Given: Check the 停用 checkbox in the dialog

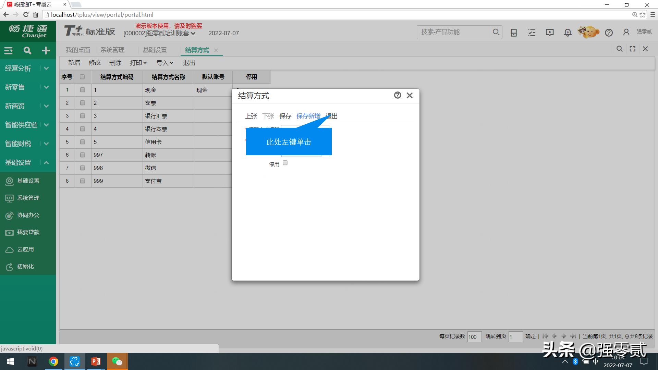Looking at the screenshot, I should click(x=285, y=163).
